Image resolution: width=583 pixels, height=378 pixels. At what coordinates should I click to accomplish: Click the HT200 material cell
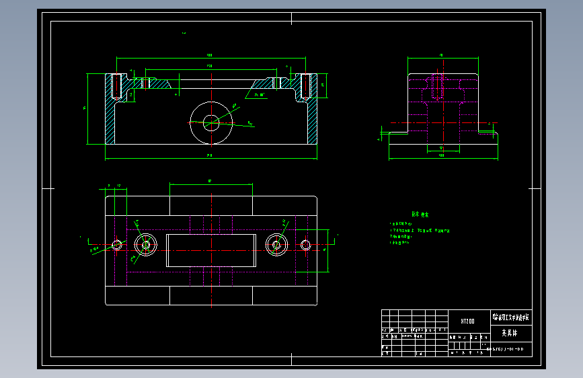[x=469, y=322]
